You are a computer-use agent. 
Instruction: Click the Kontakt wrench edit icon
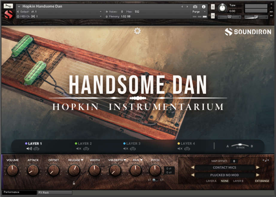(8, 5)
